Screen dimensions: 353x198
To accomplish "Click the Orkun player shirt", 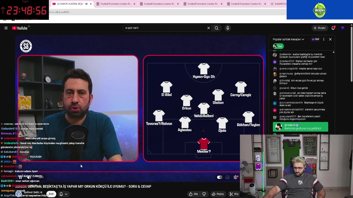I will pyautogui.click(x=186, y=100).
